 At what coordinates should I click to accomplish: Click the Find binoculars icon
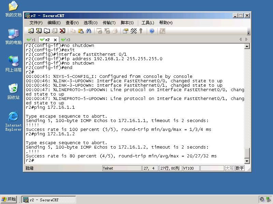88,31
